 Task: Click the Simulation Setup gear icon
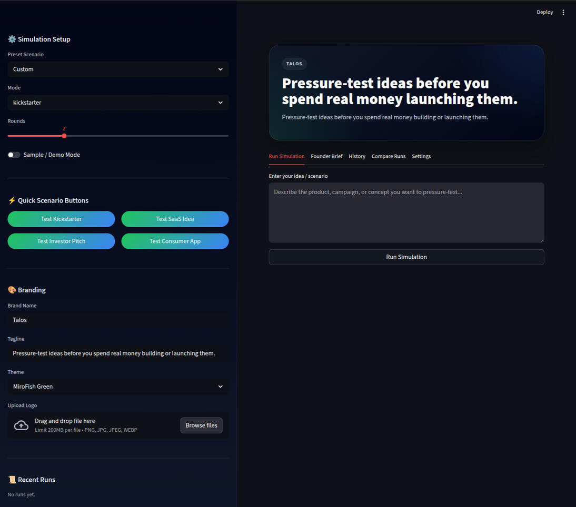coord(12,39)
